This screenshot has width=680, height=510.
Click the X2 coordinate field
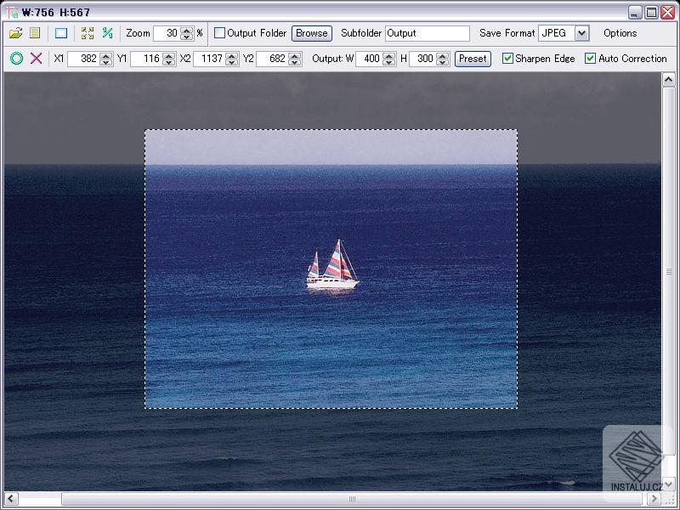[209, 59]
